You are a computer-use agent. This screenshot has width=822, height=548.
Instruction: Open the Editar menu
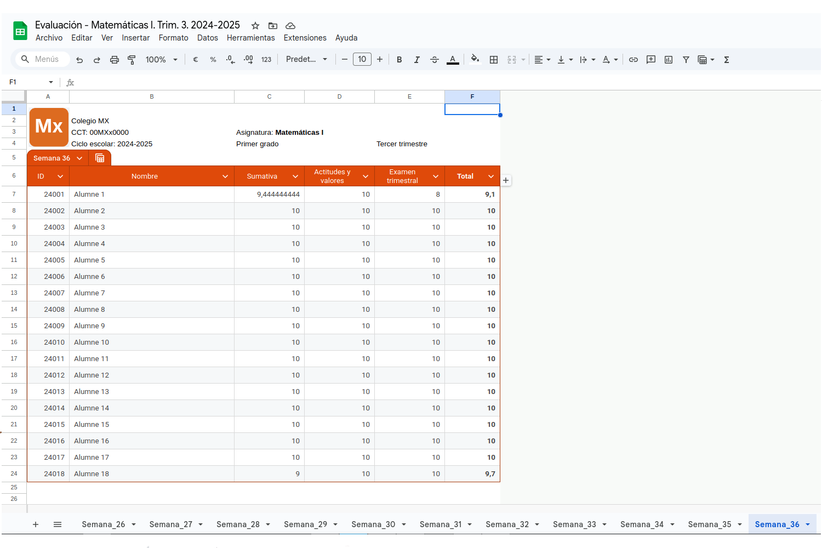(x=82, y=38)
